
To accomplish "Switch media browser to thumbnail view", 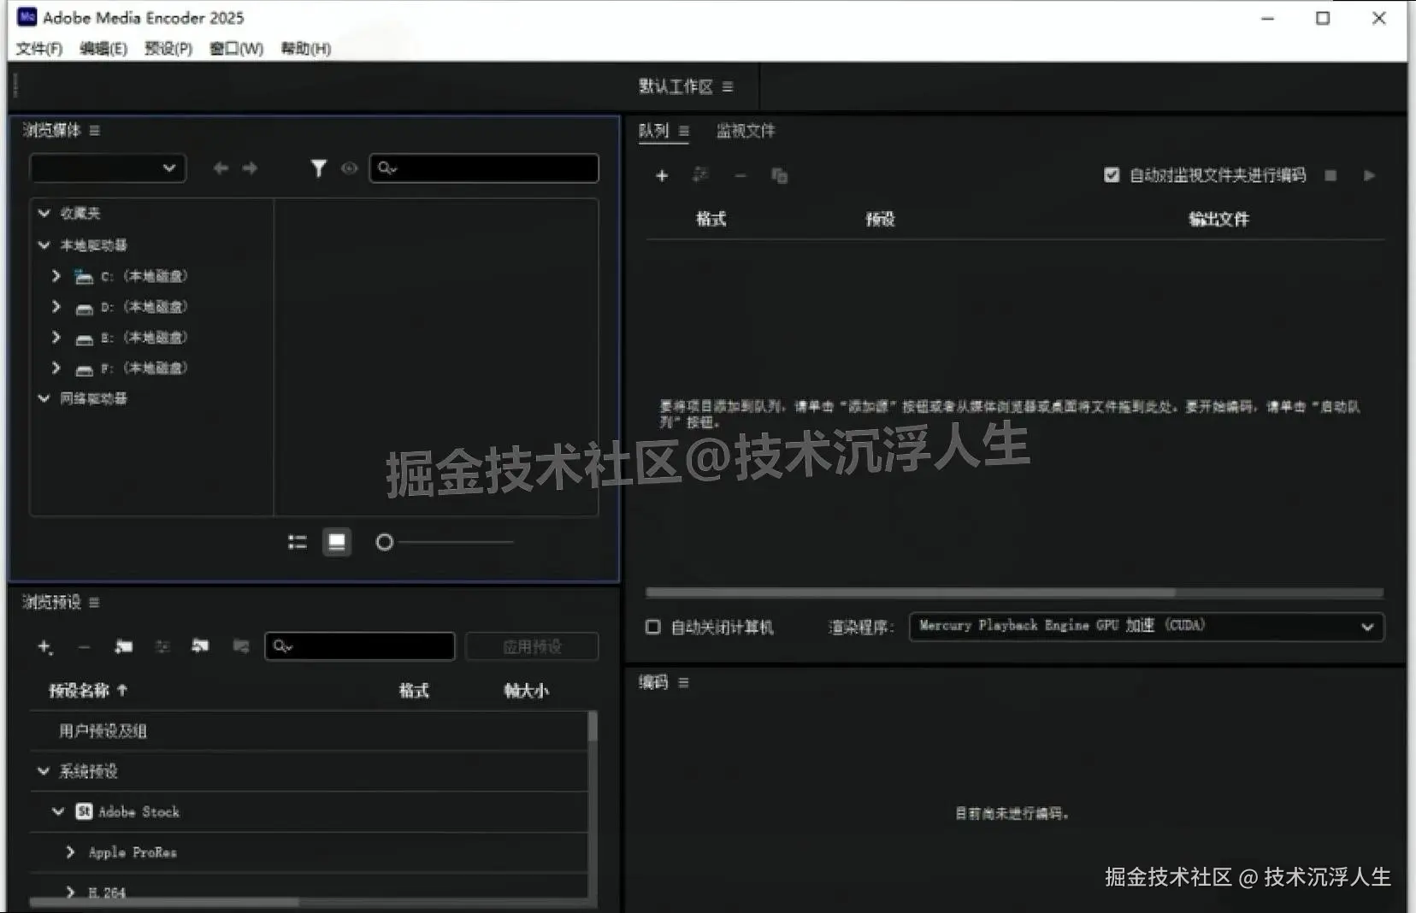I will point(336,541).
